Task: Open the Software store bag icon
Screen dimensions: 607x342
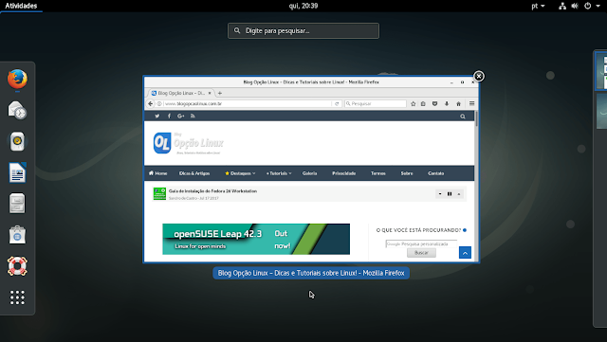Action: (17, 235)
